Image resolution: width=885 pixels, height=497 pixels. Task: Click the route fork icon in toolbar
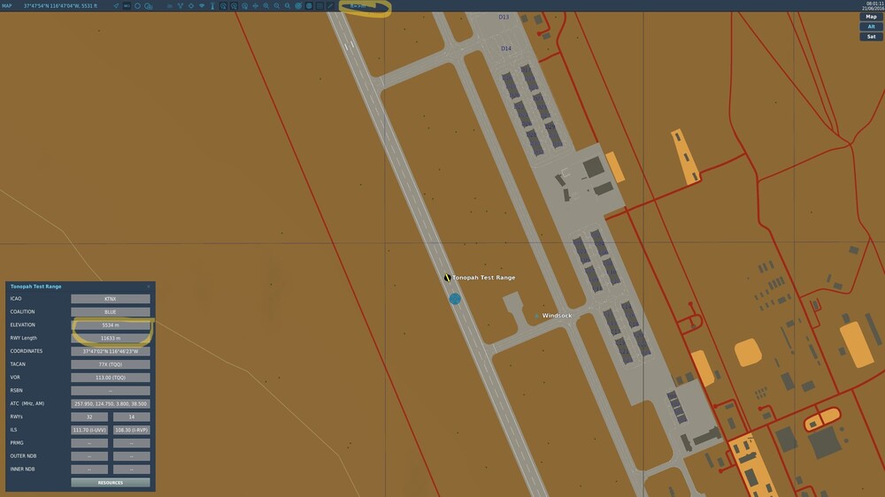(x=180, y=5)
